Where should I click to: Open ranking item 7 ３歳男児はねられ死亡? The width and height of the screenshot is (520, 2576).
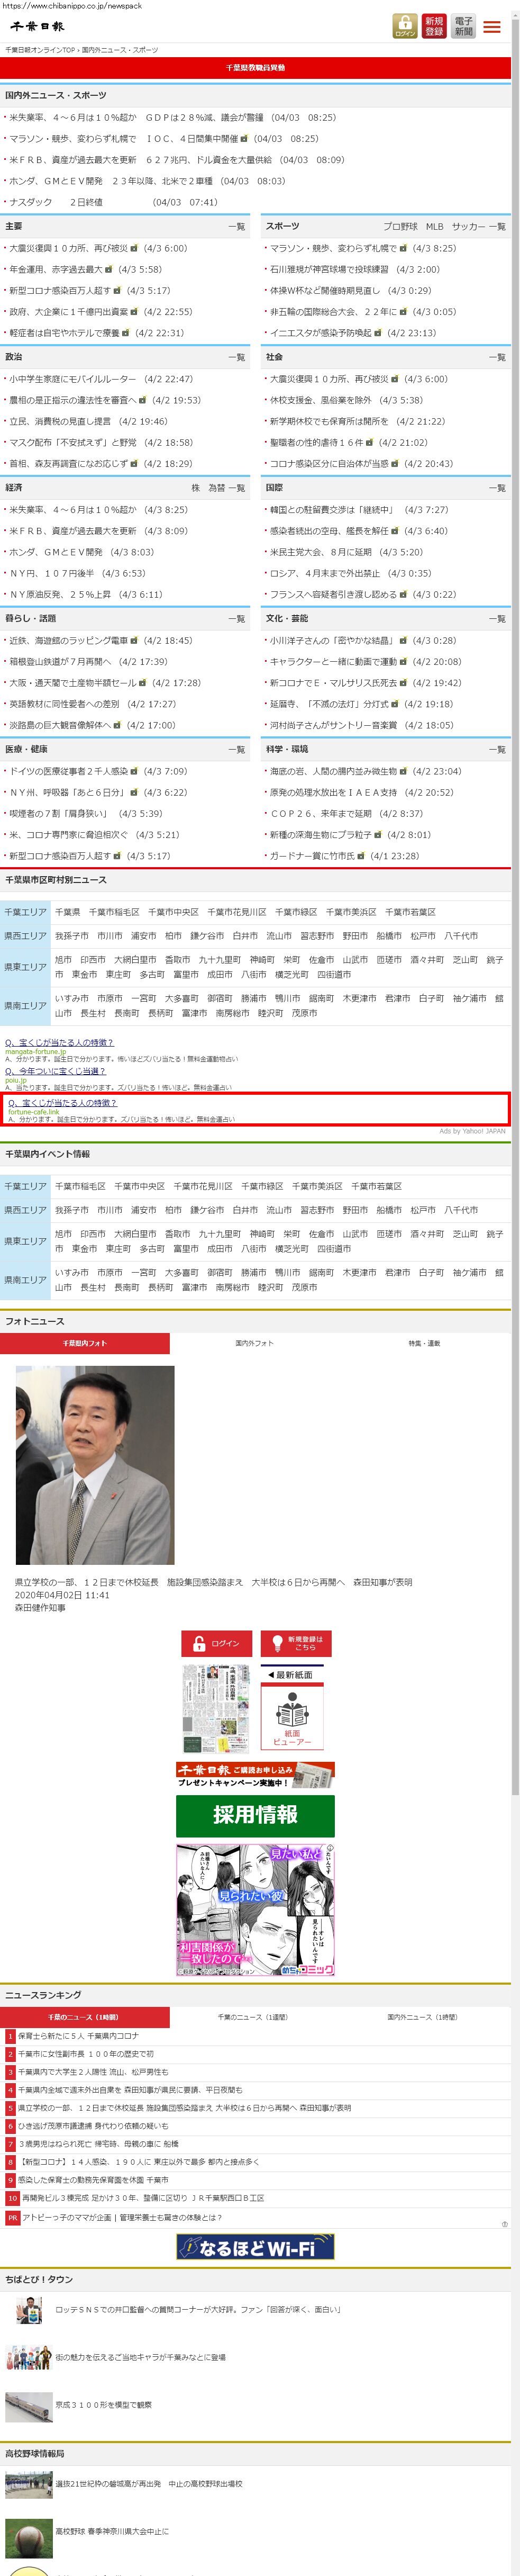98,2143
